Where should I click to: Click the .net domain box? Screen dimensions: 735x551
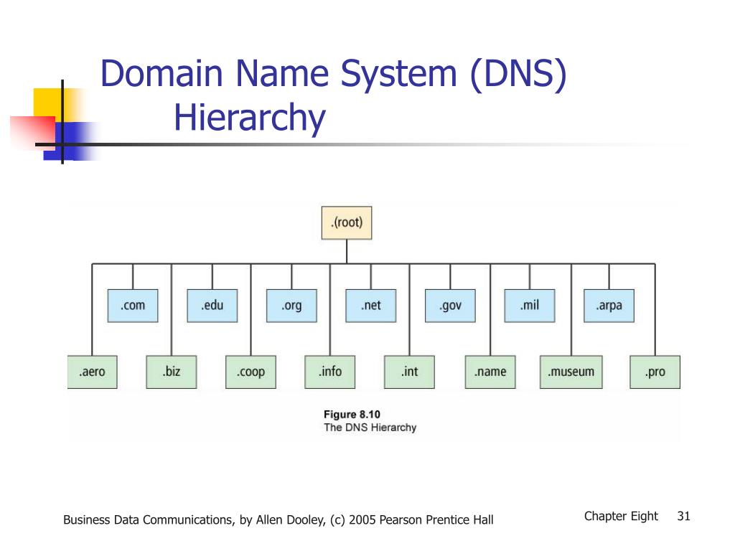tap(371, 306)
